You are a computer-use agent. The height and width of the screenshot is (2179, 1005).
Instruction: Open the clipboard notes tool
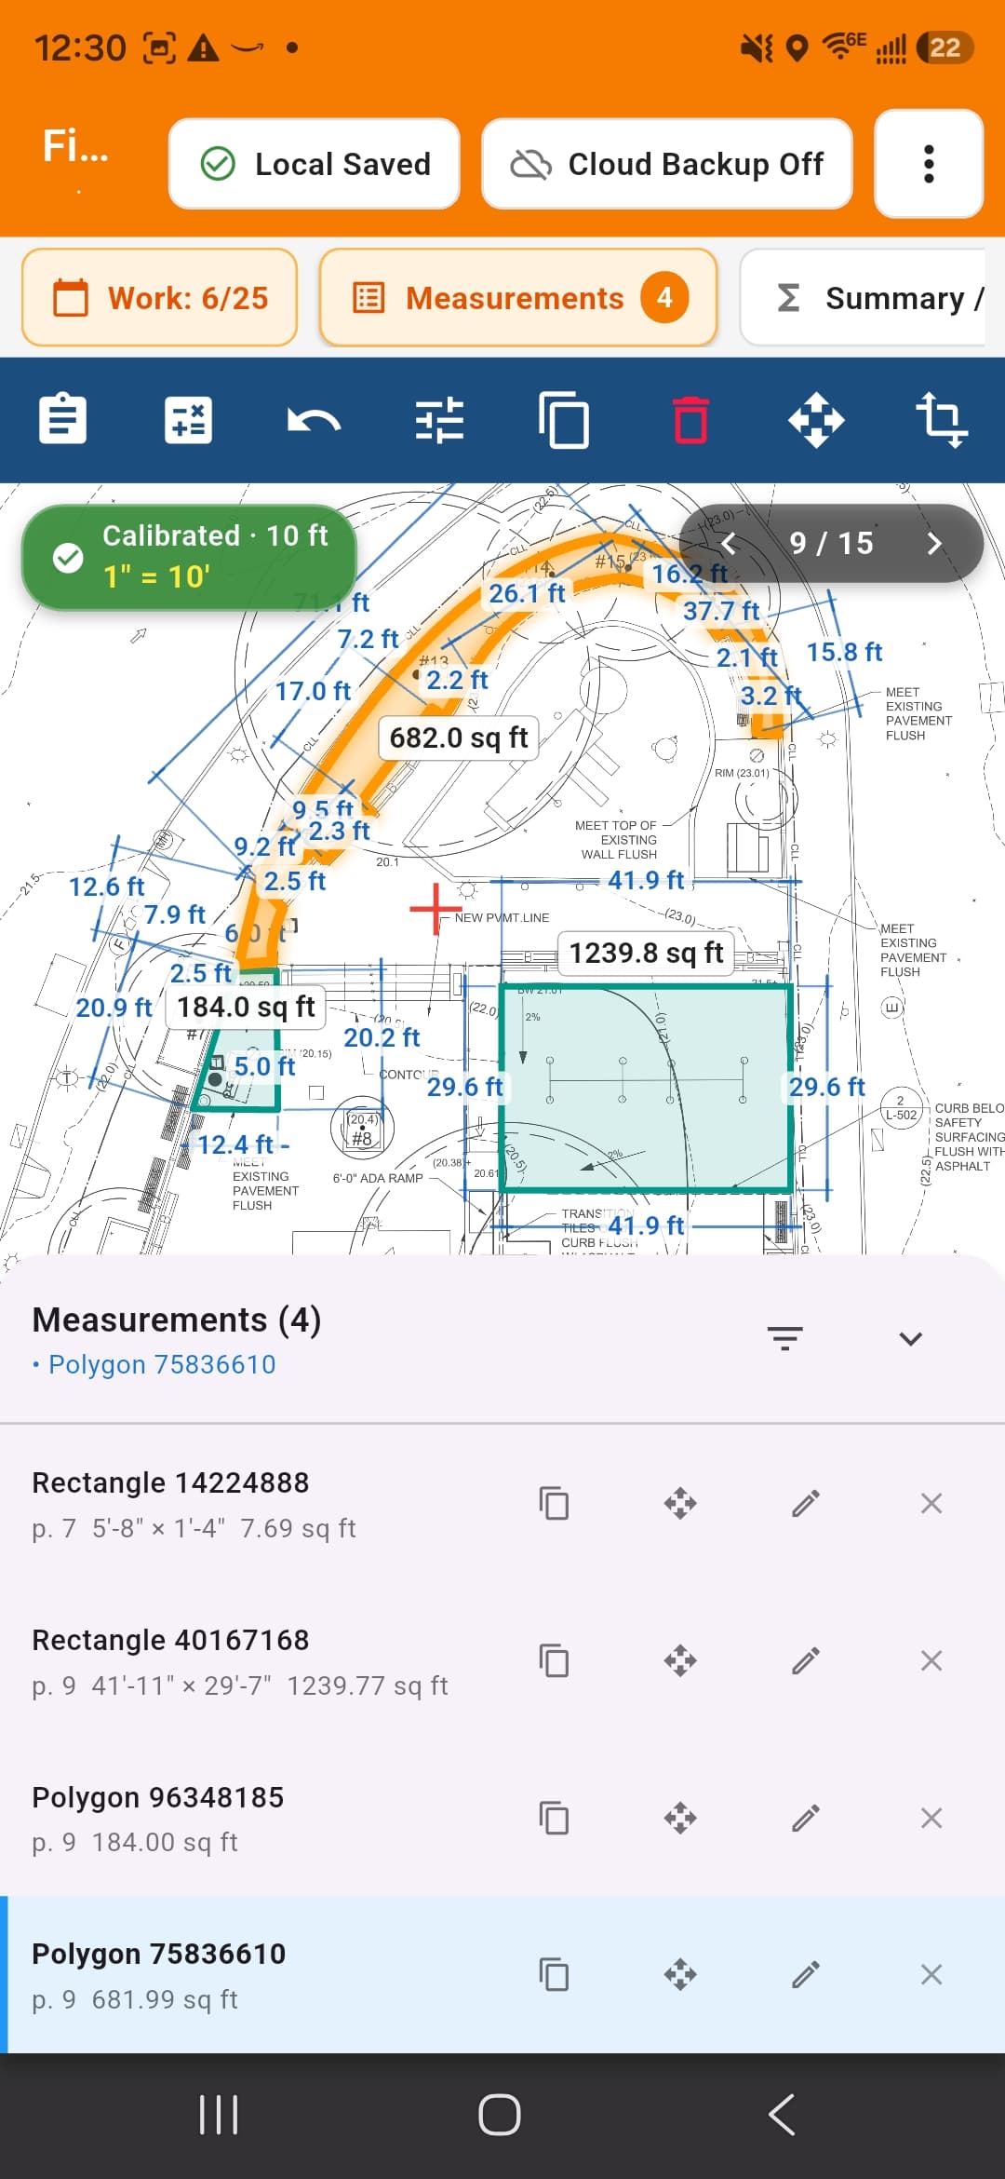click(62, 420)
